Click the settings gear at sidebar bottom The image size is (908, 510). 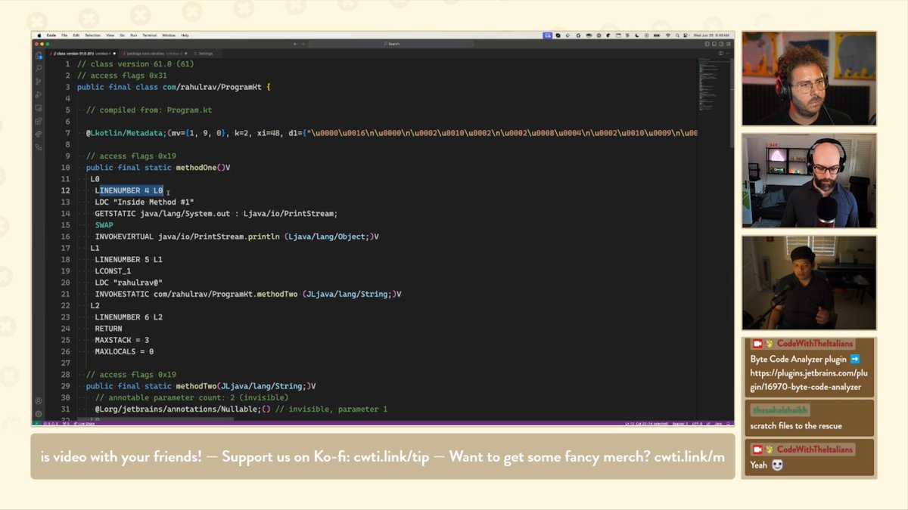click(x=39, y=413)
